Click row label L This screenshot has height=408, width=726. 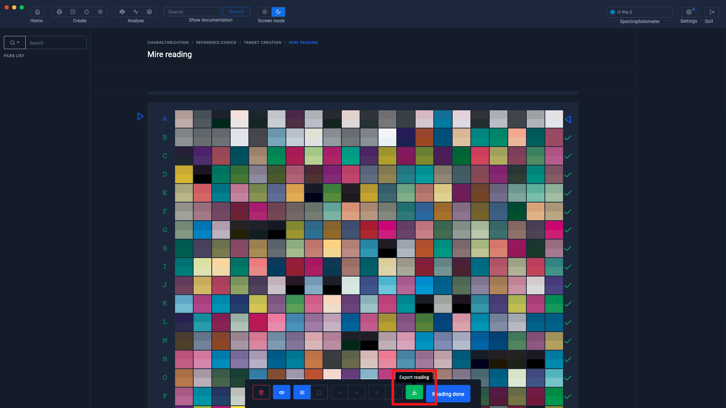[x=165, y=322]
